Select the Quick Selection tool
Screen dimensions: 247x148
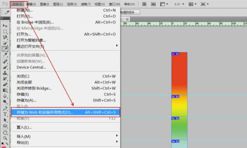point(5,43)
